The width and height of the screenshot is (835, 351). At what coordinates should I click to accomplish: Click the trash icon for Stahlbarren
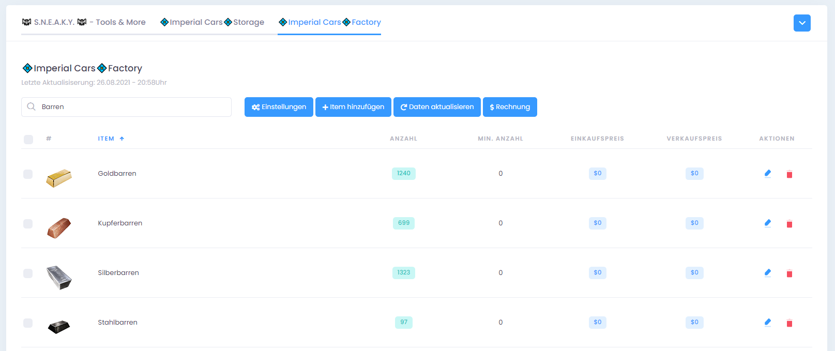click(x=789, y=323)
